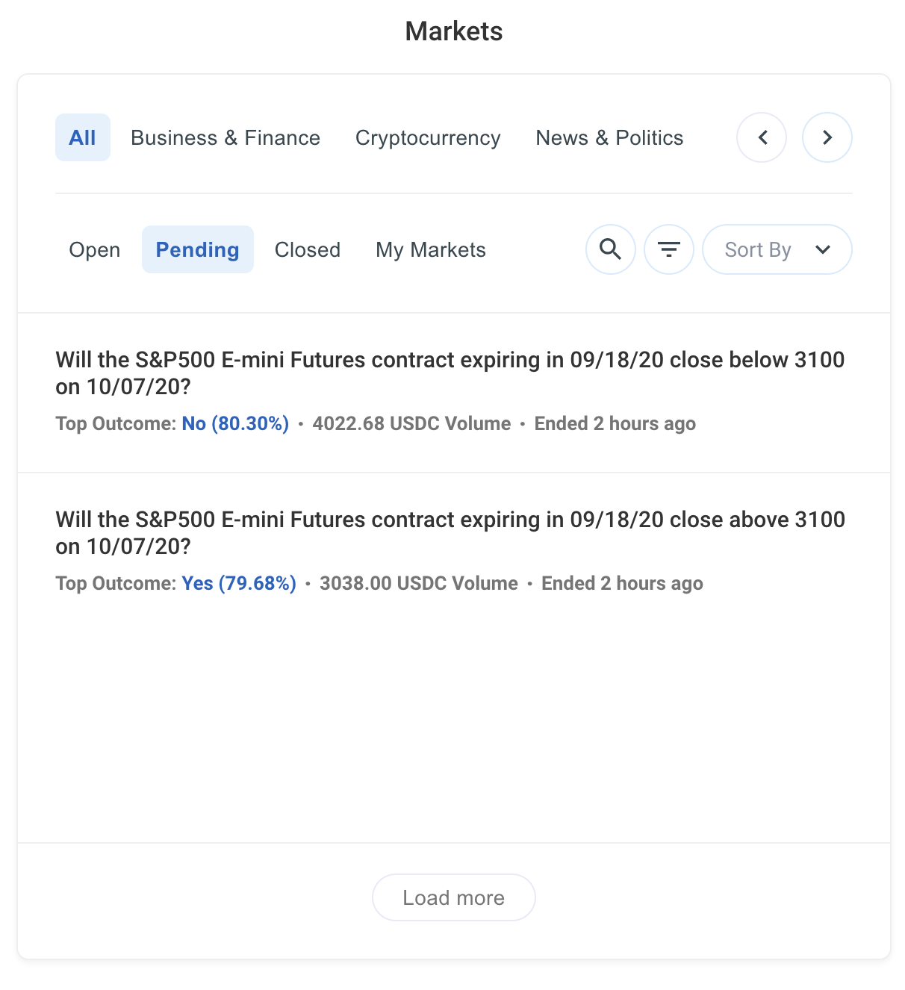
Task: Click the right arrow to scroll categories
Action: pos(827,137)
